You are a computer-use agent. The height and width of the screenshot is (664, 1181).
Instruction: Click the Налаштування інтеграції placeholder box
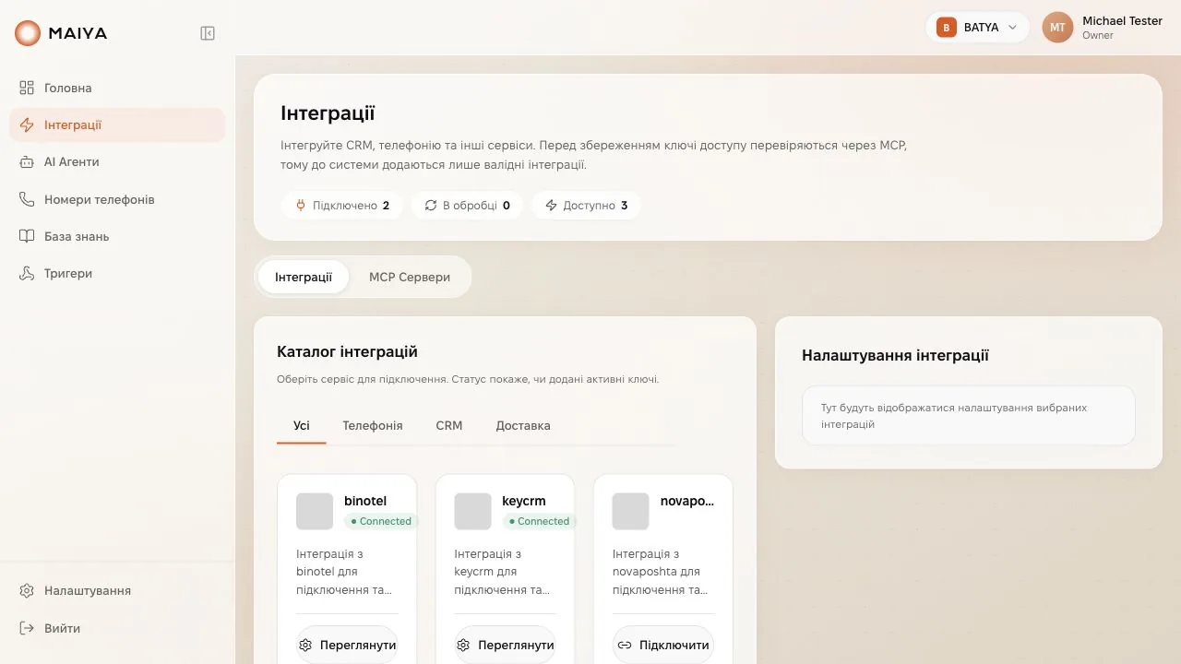coord(969,416)
